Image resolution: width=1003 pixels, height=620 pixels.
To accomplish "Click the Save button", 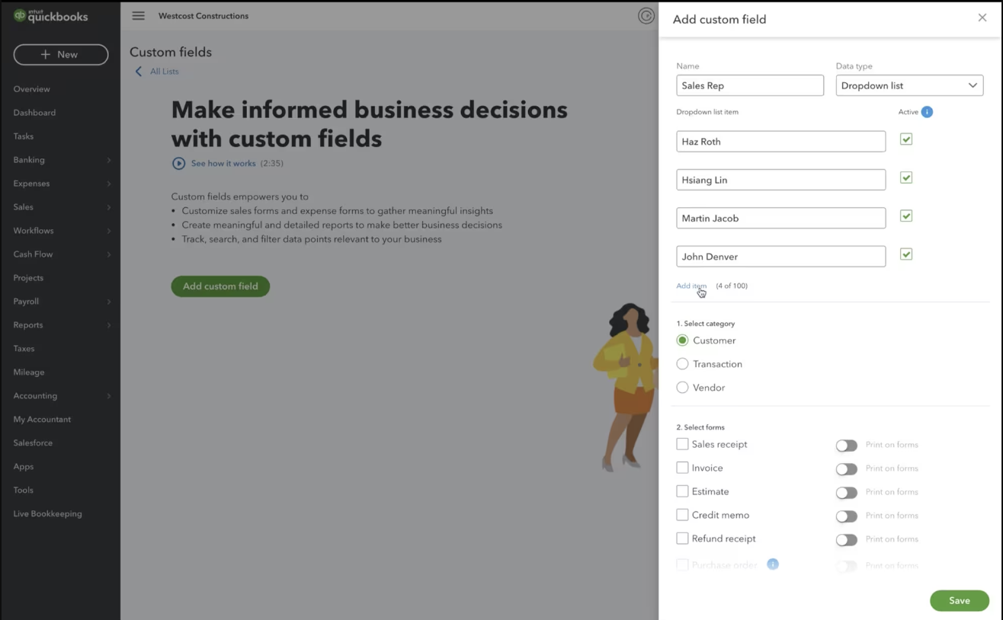I will point(959,600).
